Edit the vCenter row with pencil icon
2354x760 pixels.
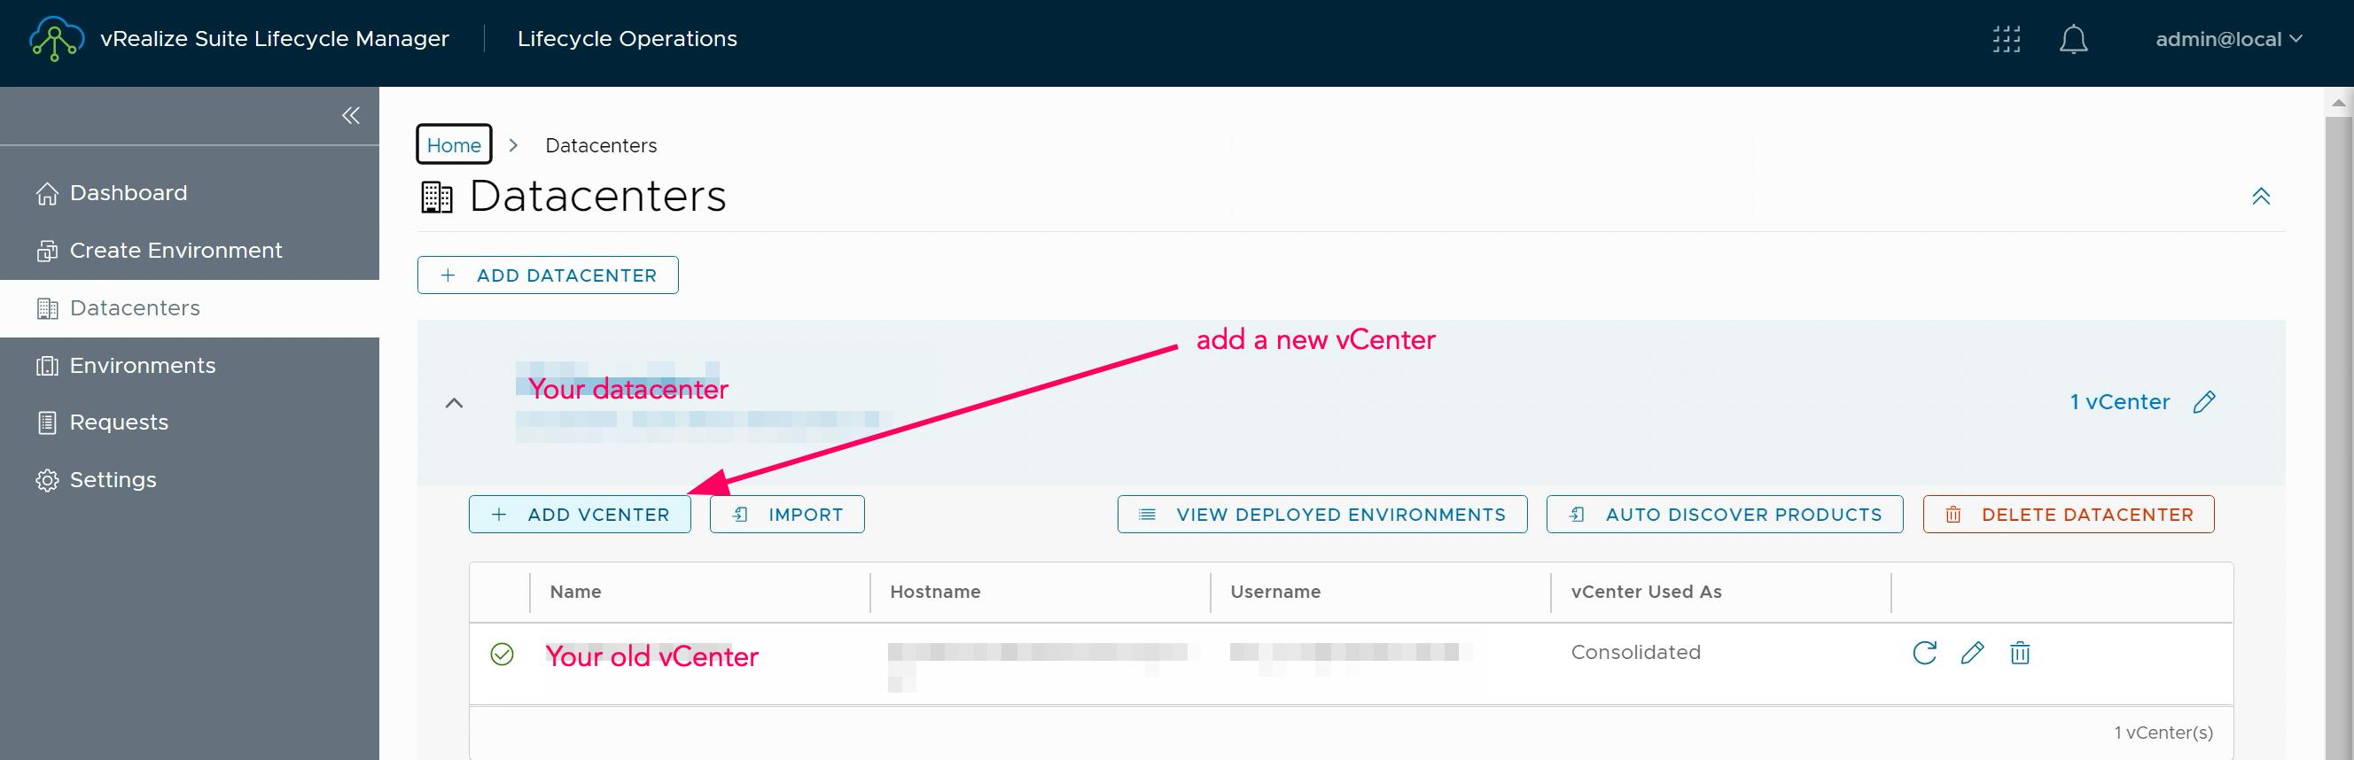[x=1972, y=653]
